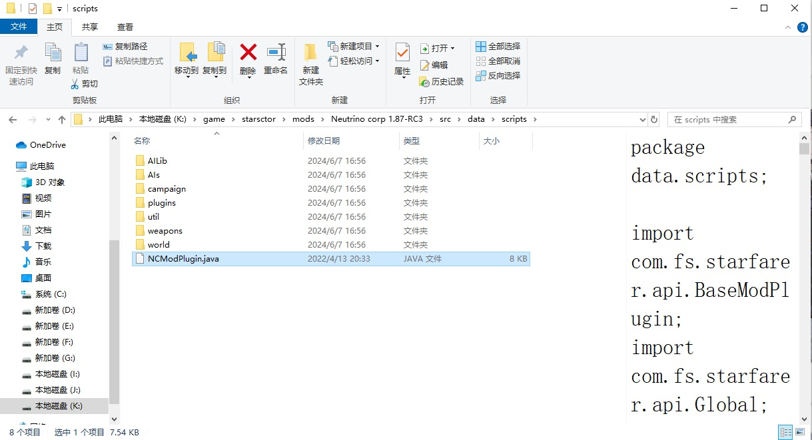Refresh the folder view

(654, 118)
